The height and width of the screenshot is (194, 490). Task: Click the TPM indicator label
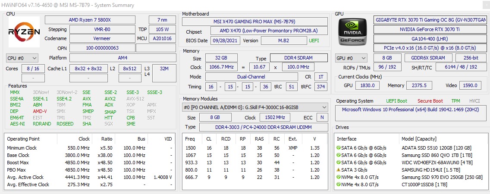pos(455,101)
